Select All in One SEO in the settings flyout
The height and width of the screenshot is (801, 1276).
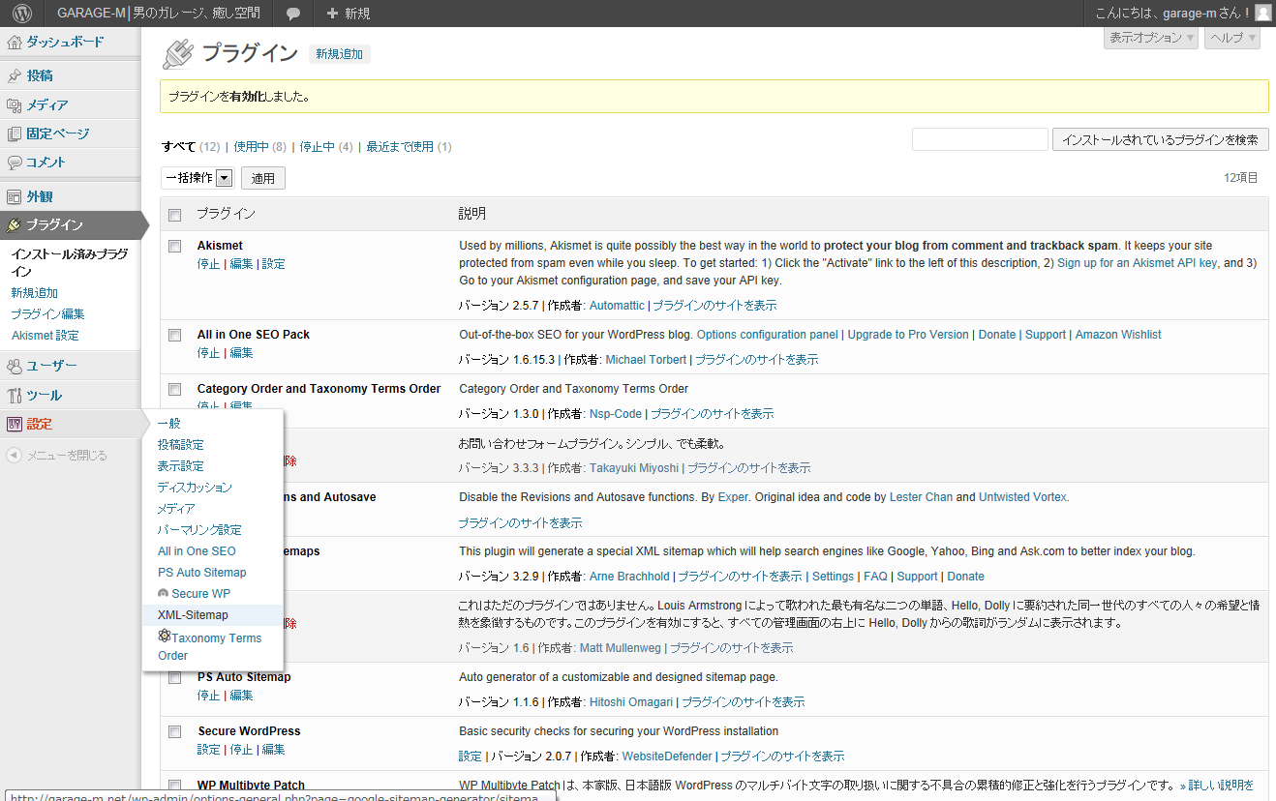(197, 551)
